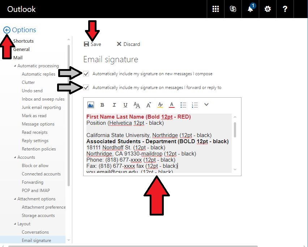The width and height of the screenshot is (308, 247).
Task: Click the help question mark icon
Action: [285, 9]
